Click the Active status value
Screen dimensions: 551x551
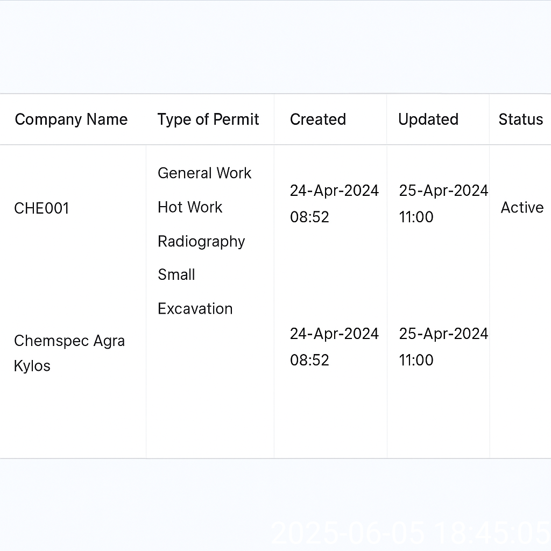pos(522,208)
